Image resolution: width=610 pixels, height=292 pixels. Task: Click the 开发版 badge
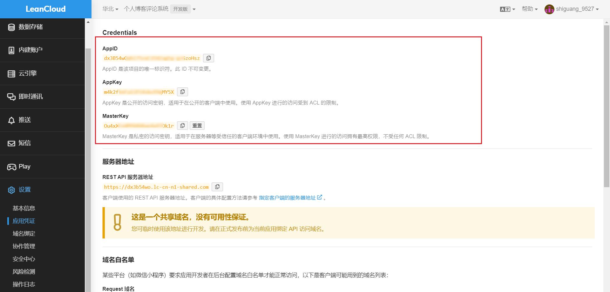pyautogui.click(x=180, y=9)
